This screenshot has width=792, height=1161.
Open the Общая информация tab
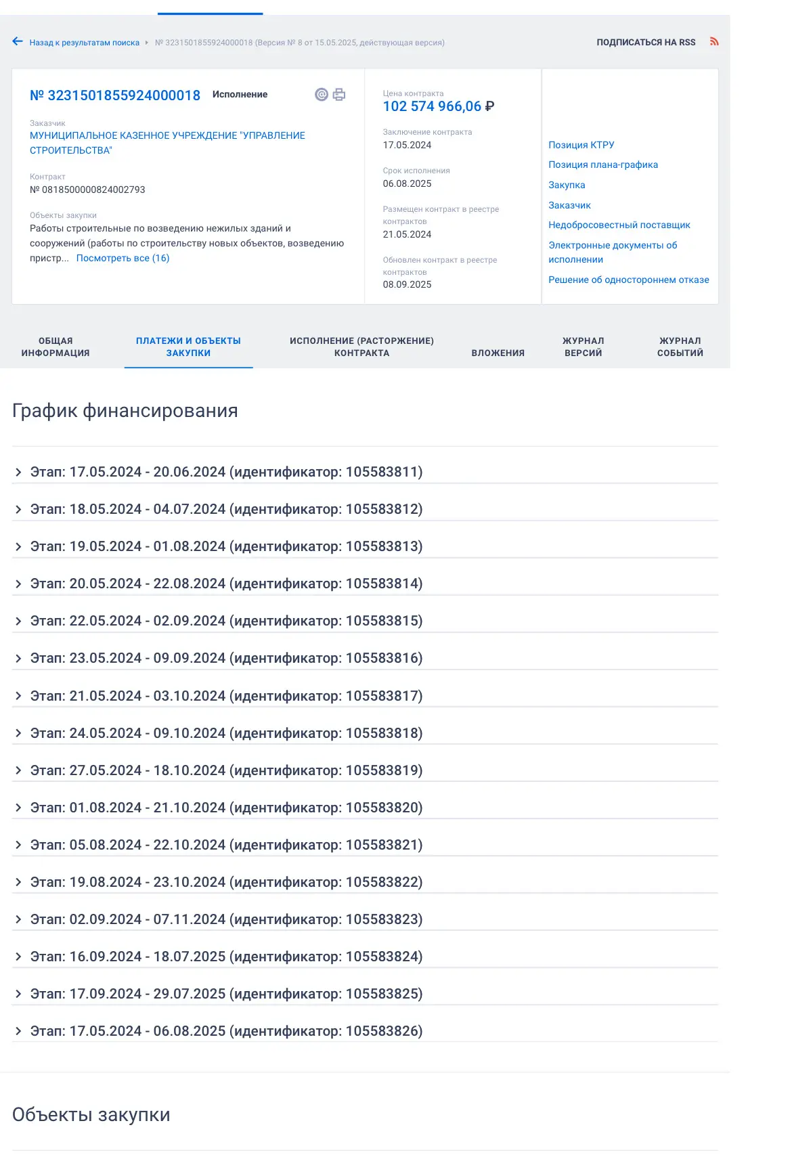click(56, 347)
